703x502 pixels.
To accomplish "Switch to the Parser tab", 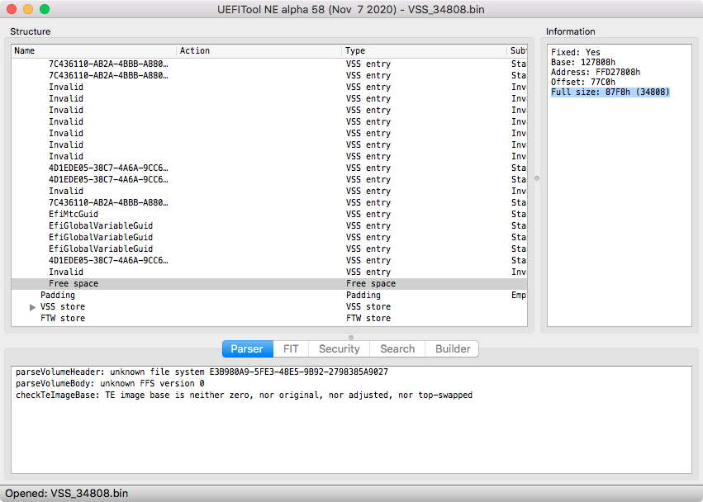I will click(x=248, y=348).
